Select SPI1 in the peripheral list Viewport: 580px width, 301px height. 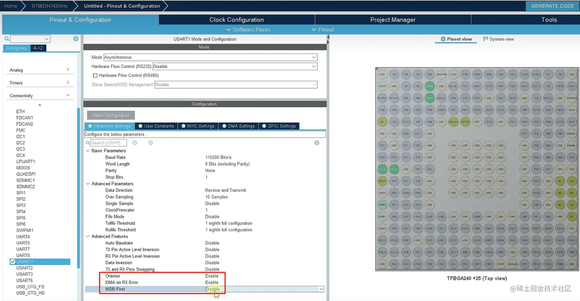(x=21, y=193)
